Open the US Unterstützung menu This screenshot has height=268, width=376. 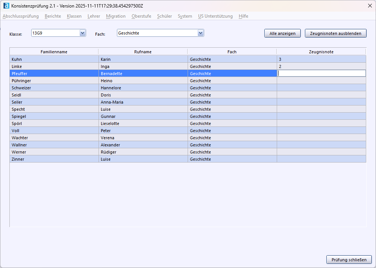[215, 16]
